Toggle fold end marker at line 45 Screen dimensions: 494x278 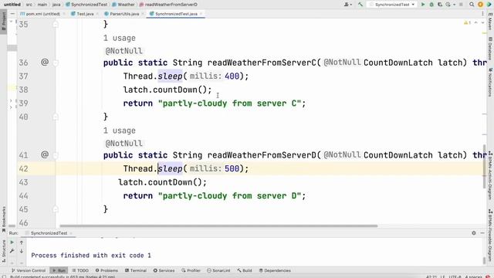pos(56,209)
